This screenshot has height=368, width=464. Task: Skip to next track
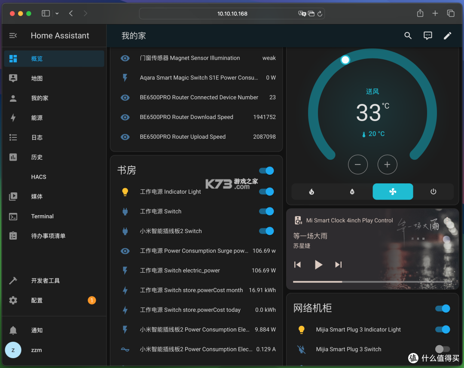click(339, 265)
